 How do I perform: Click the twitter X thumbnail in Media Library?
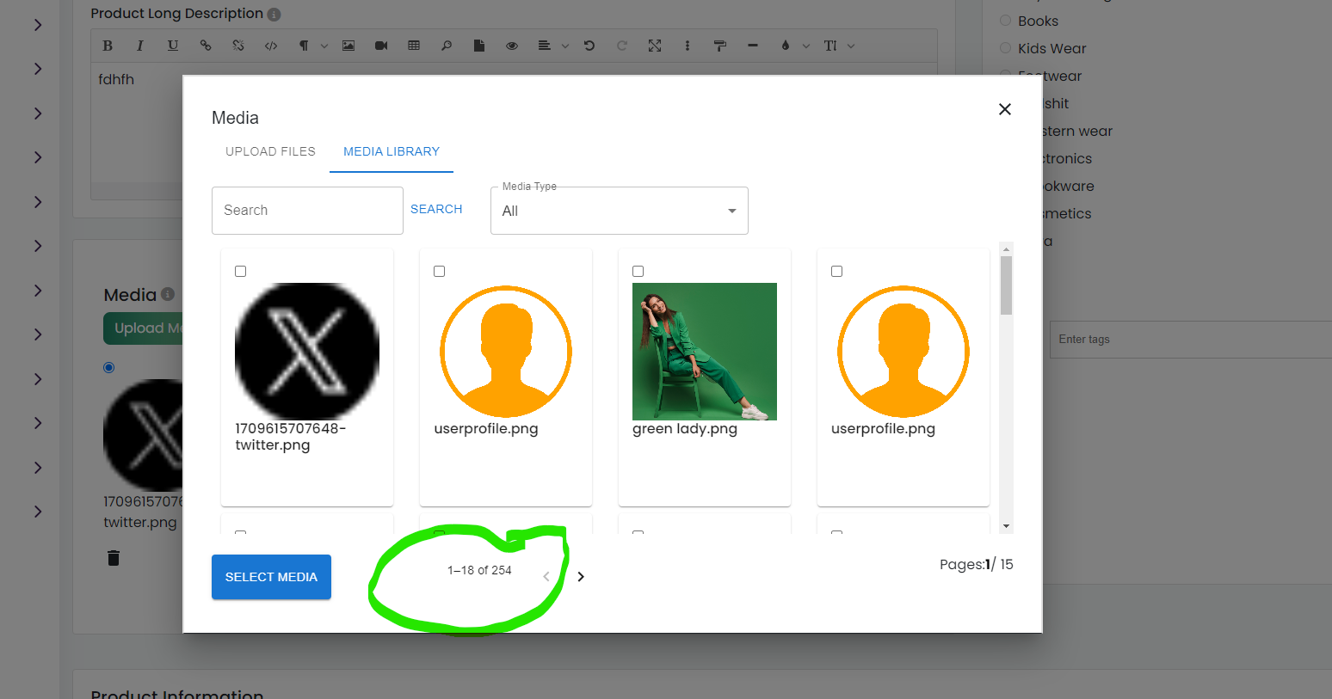coord(307,352)
